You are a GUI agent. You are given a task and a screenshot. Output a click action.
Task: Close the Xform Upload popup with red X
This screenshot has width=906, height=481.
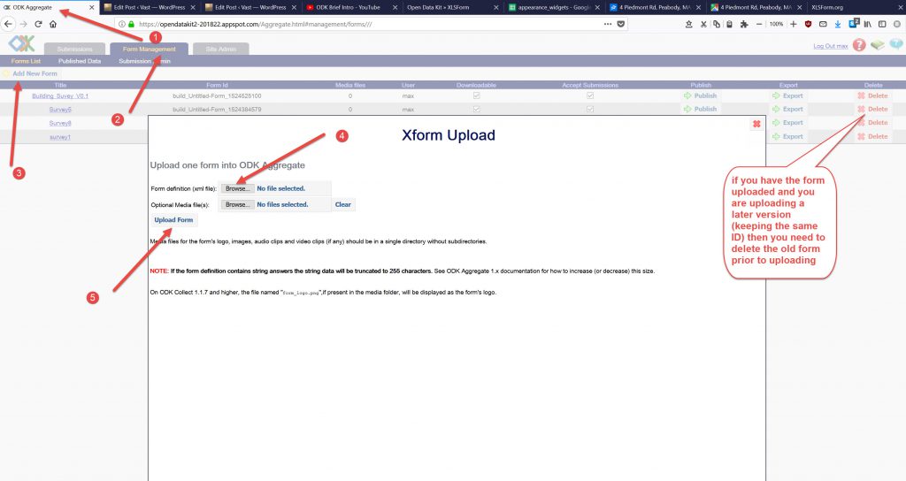pyautogui.click(x=756, y=124)
